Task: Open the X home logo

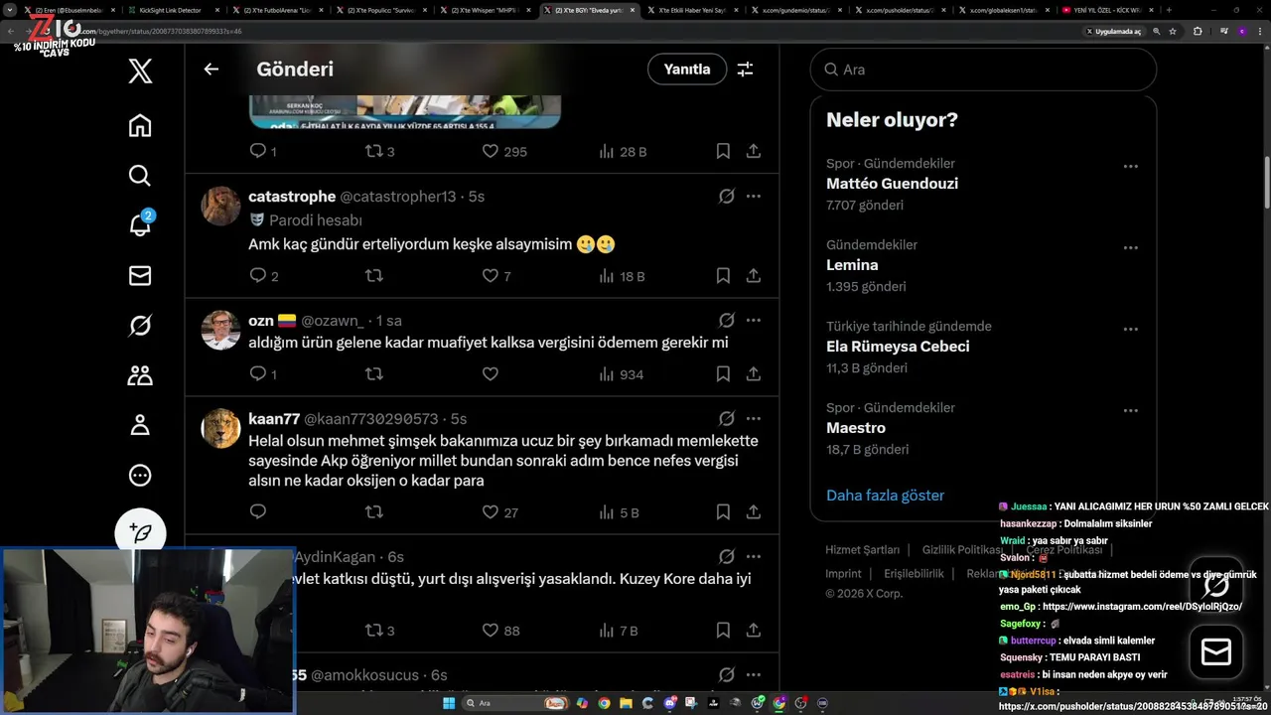Action: pos(140,71)
